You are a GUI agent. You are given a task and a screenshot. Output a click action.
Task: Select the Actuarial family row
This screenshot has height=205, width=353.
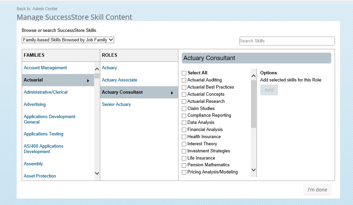(x=58, y=80)
